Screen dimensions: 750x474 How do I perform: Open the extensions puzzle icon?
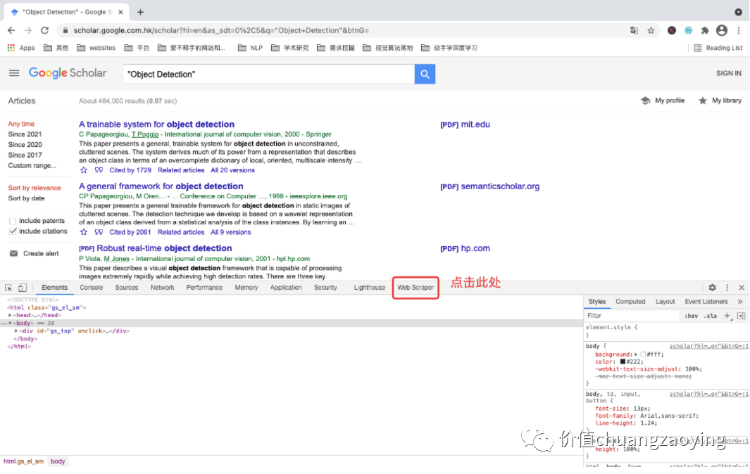(704, 30)
